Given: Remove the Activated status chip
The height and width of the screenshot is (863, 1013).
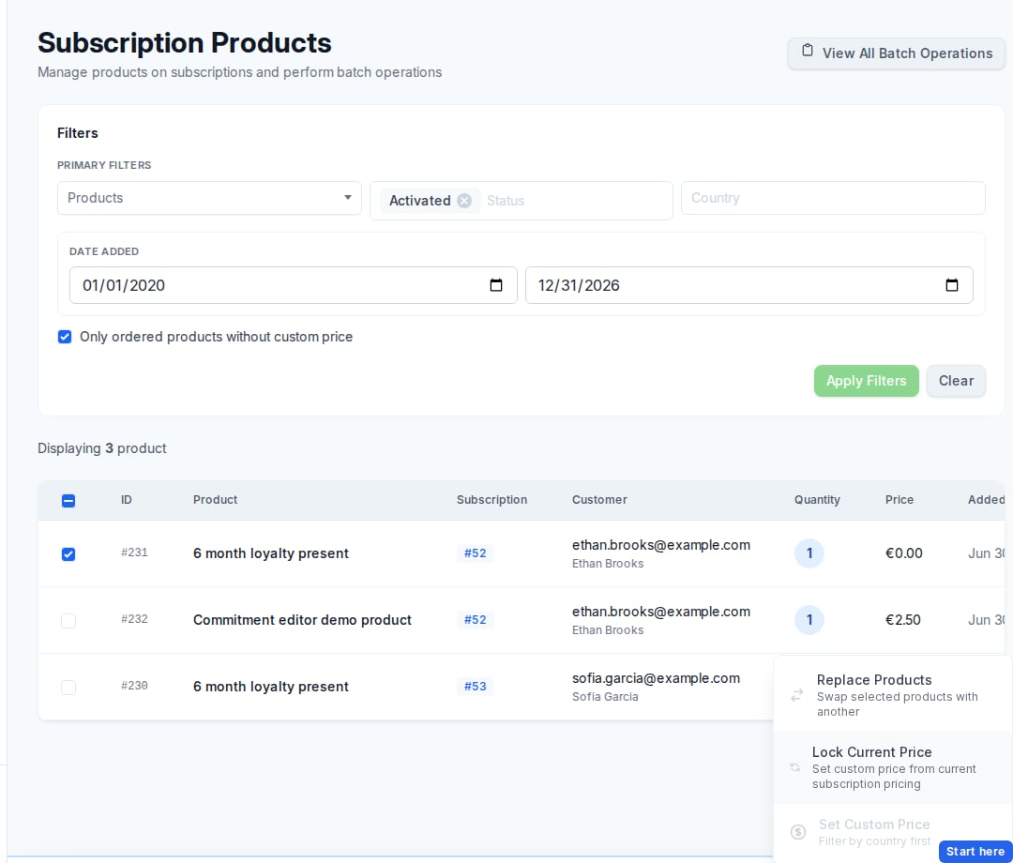Looking at the screenshot, I should [x=464, y=201].
